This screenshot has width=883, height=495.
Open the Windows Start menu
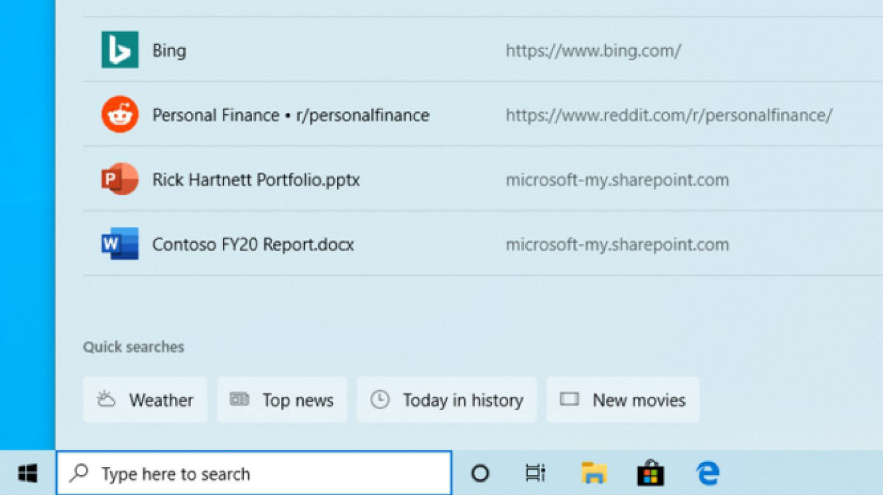point(27,473)
